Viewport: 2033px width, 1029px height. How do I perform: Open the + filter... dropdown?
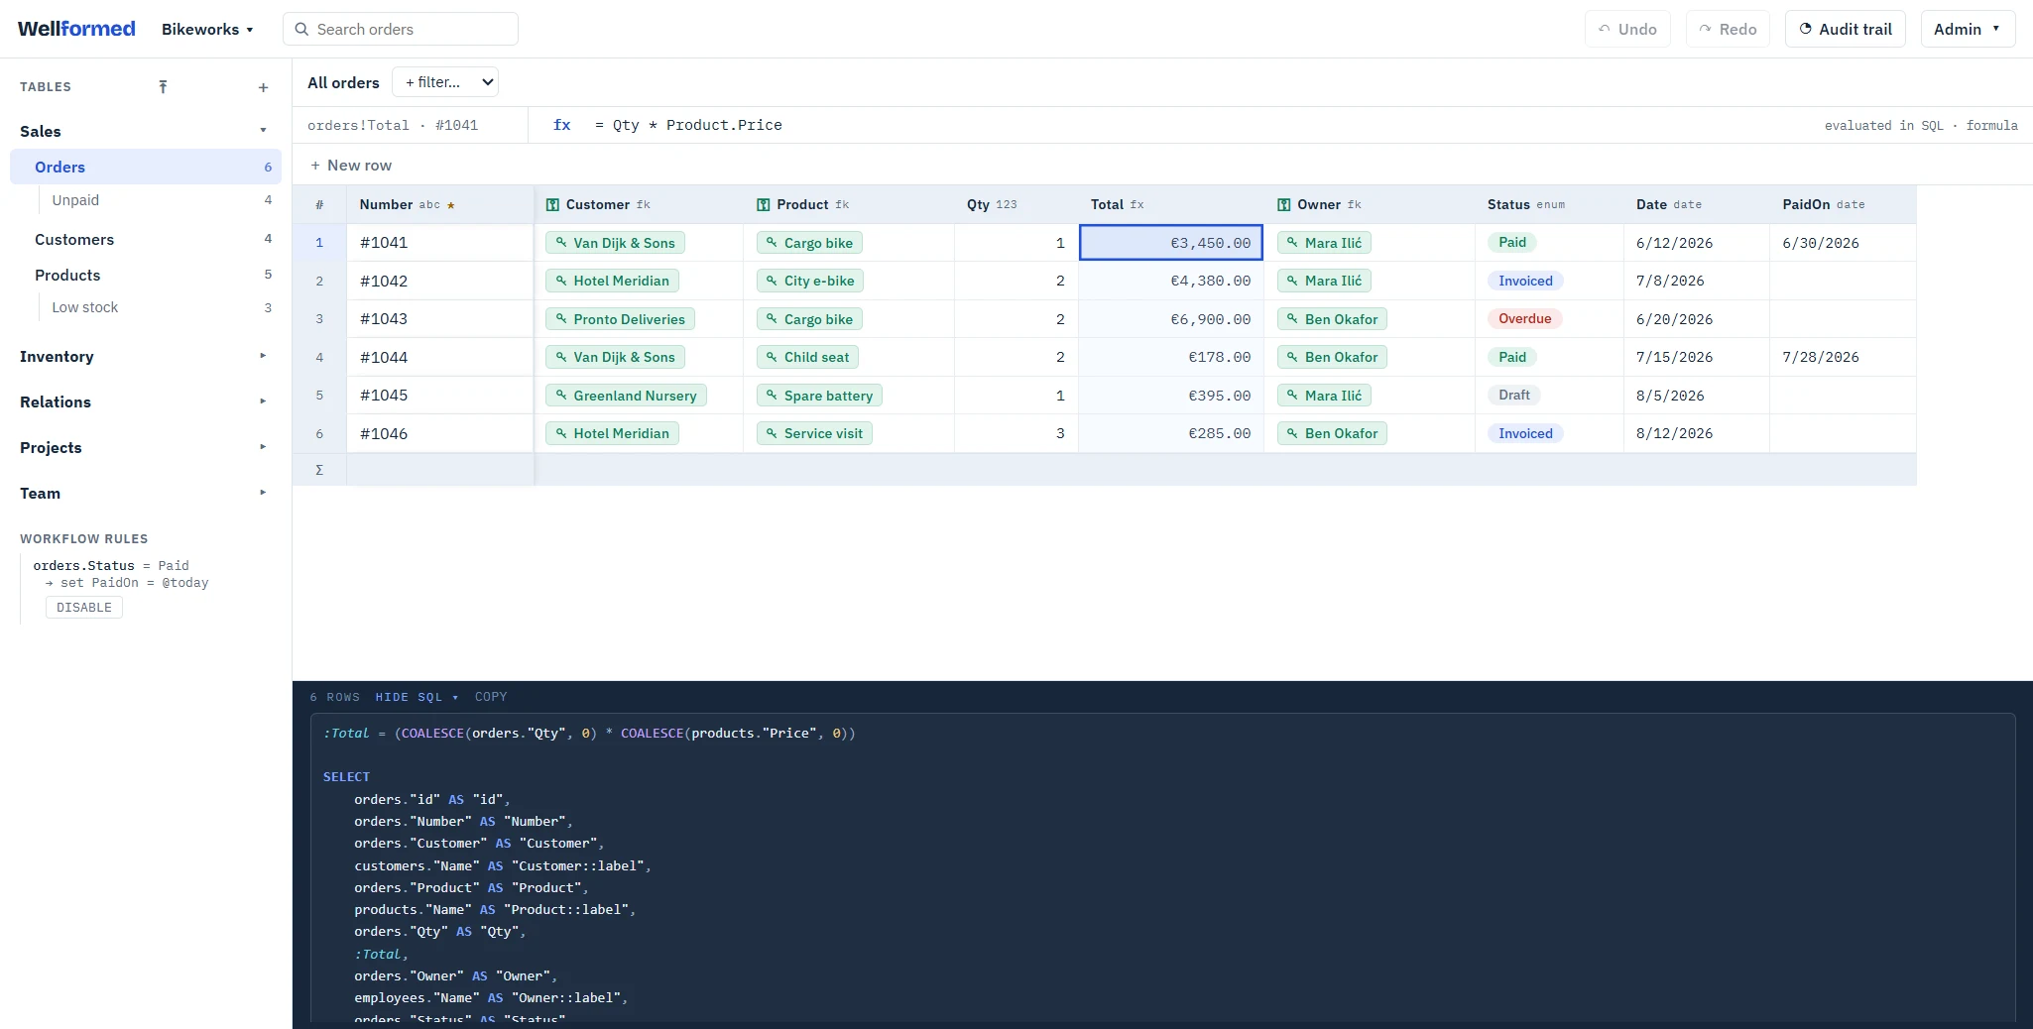tap(445, 82)
